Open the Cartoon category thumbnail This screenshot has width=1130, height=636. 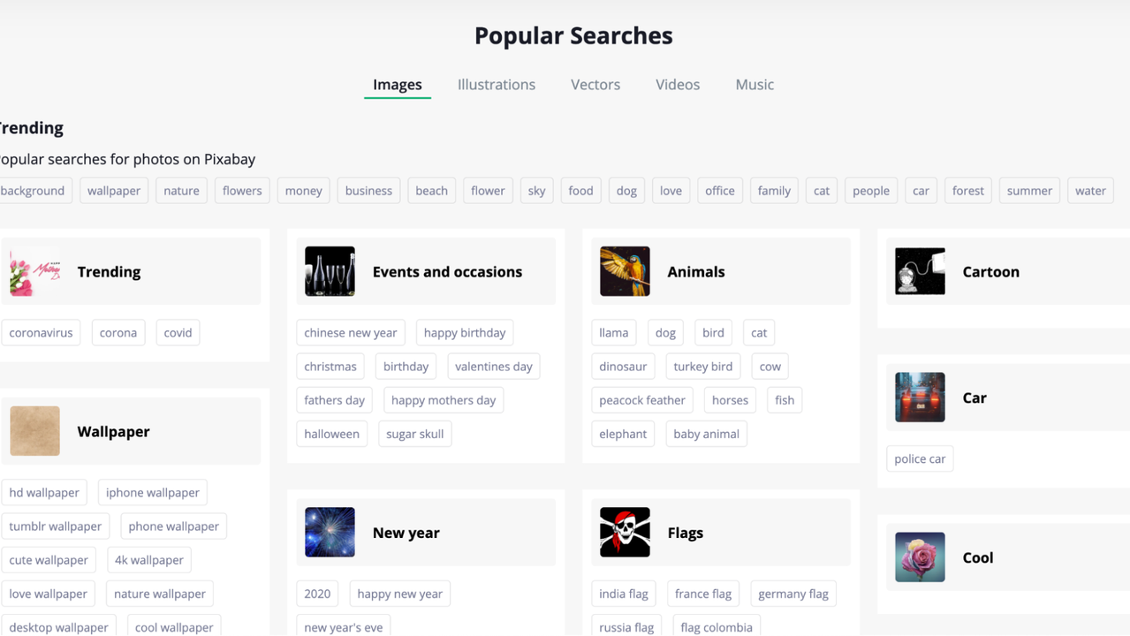(x=920, y=271)
